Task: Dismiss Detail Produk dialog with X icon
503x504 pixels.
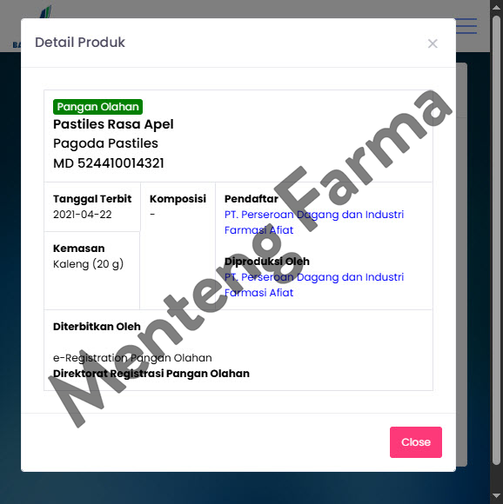Action: click(433, 43)
